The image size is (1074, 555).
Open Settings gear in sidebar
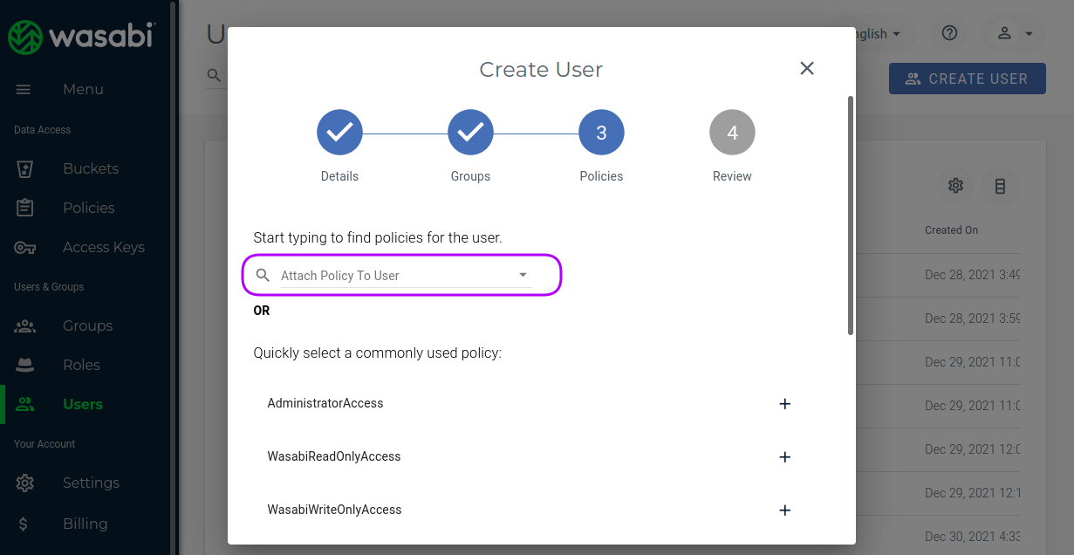coord(25,483)
